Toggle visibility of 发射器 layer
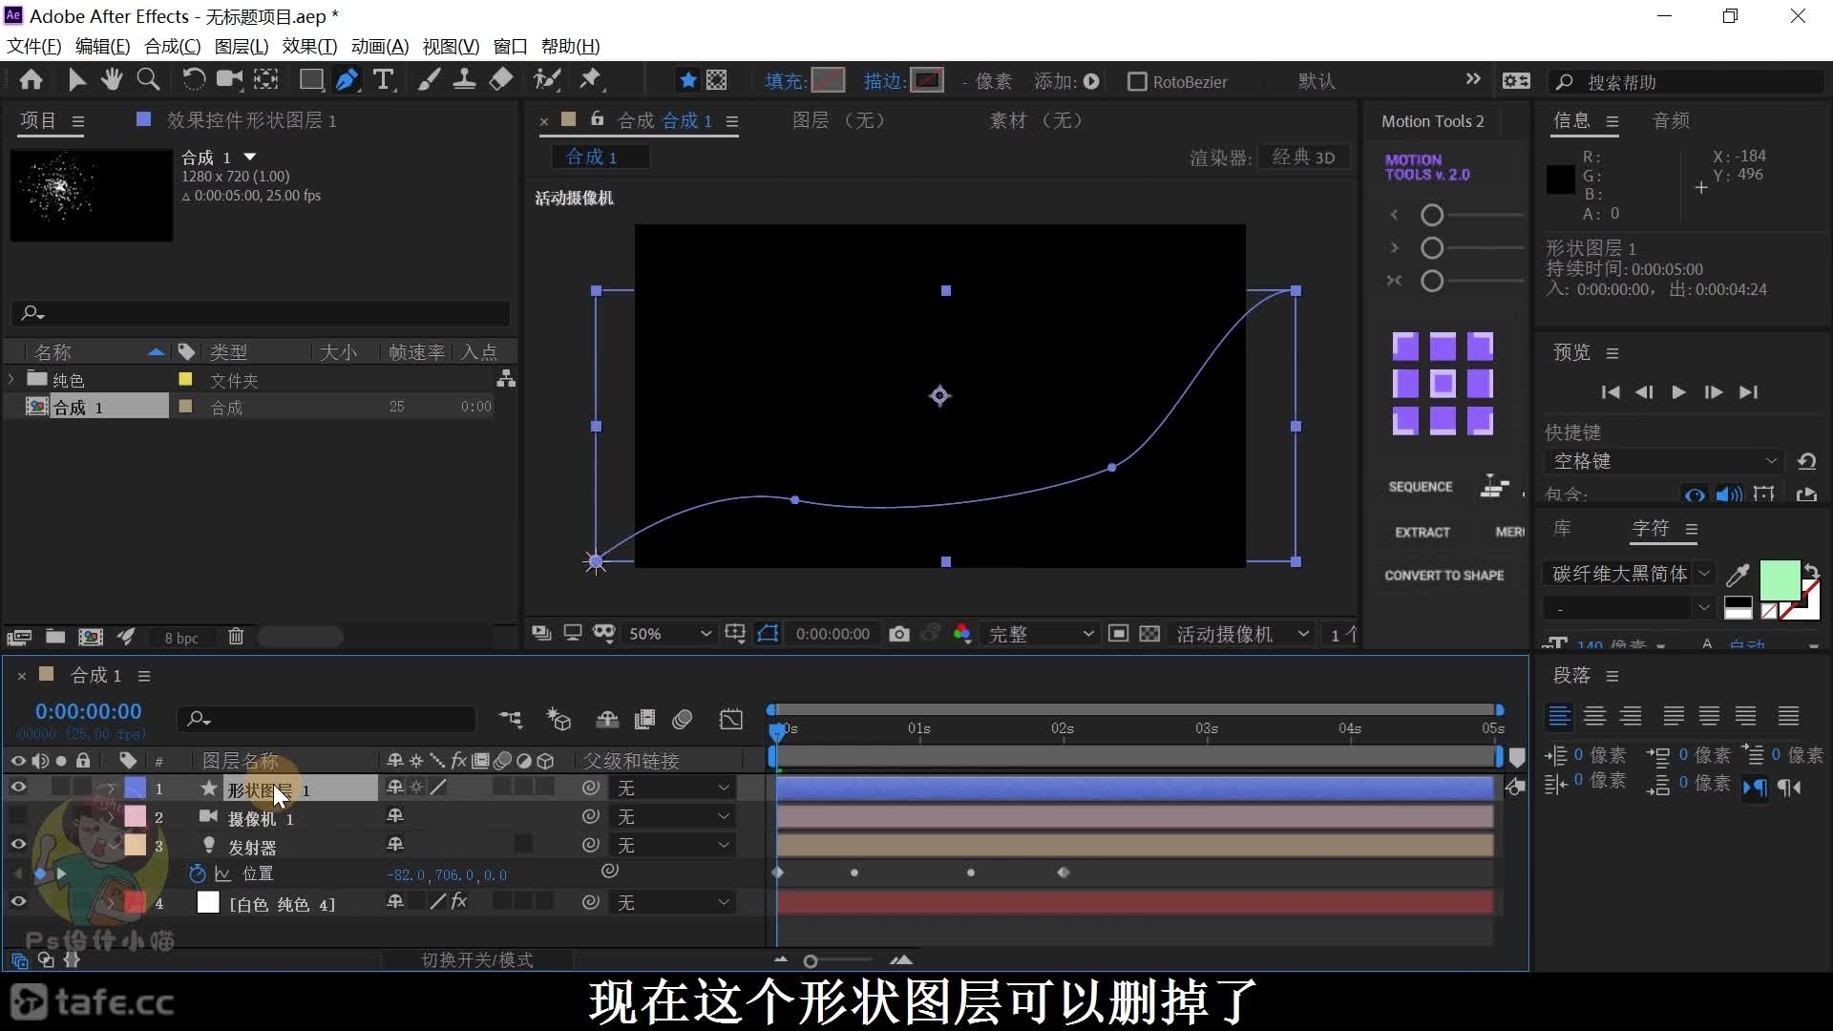1833x1031 pixels. point(18,845)
